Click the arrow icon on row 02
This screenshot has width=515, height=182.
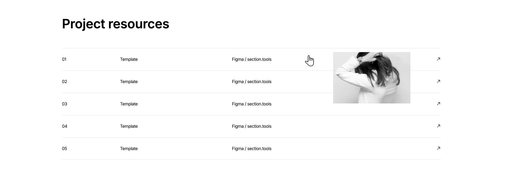click(438, 81)
